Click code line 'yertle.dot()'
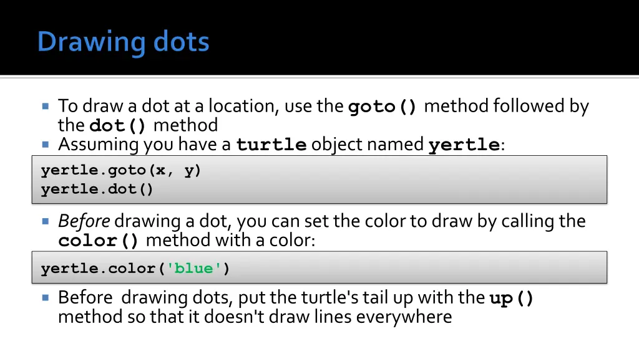This screenshot has height=359, width=639. pos(97,189)
